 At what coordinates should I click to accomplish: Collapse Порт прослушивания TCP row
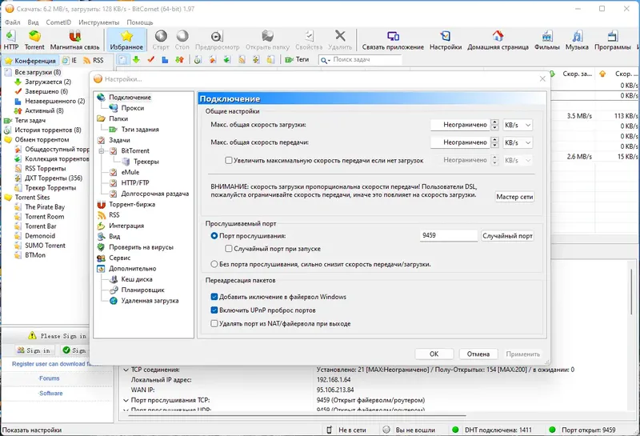coord(126,401)
